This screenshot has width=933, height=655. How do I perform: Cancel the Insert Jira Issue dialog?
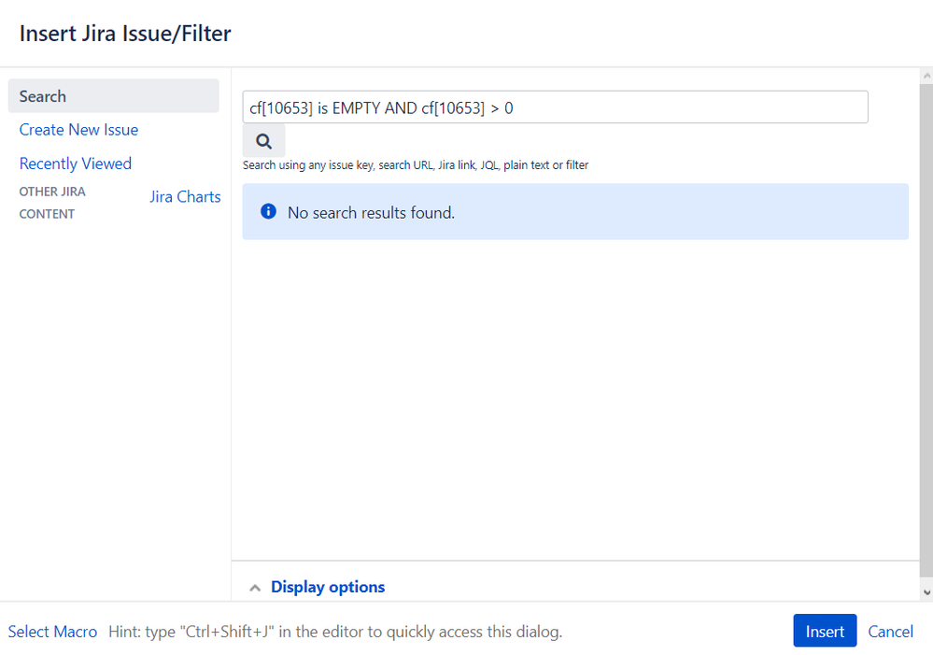pyautogui.click(x=889, y=631)
